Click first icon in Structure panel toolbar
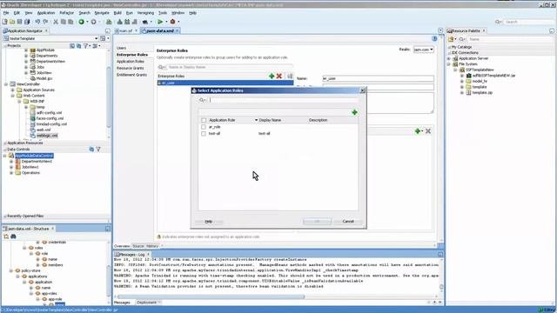This screenshot has height=313, width=557. coord(6,236)
